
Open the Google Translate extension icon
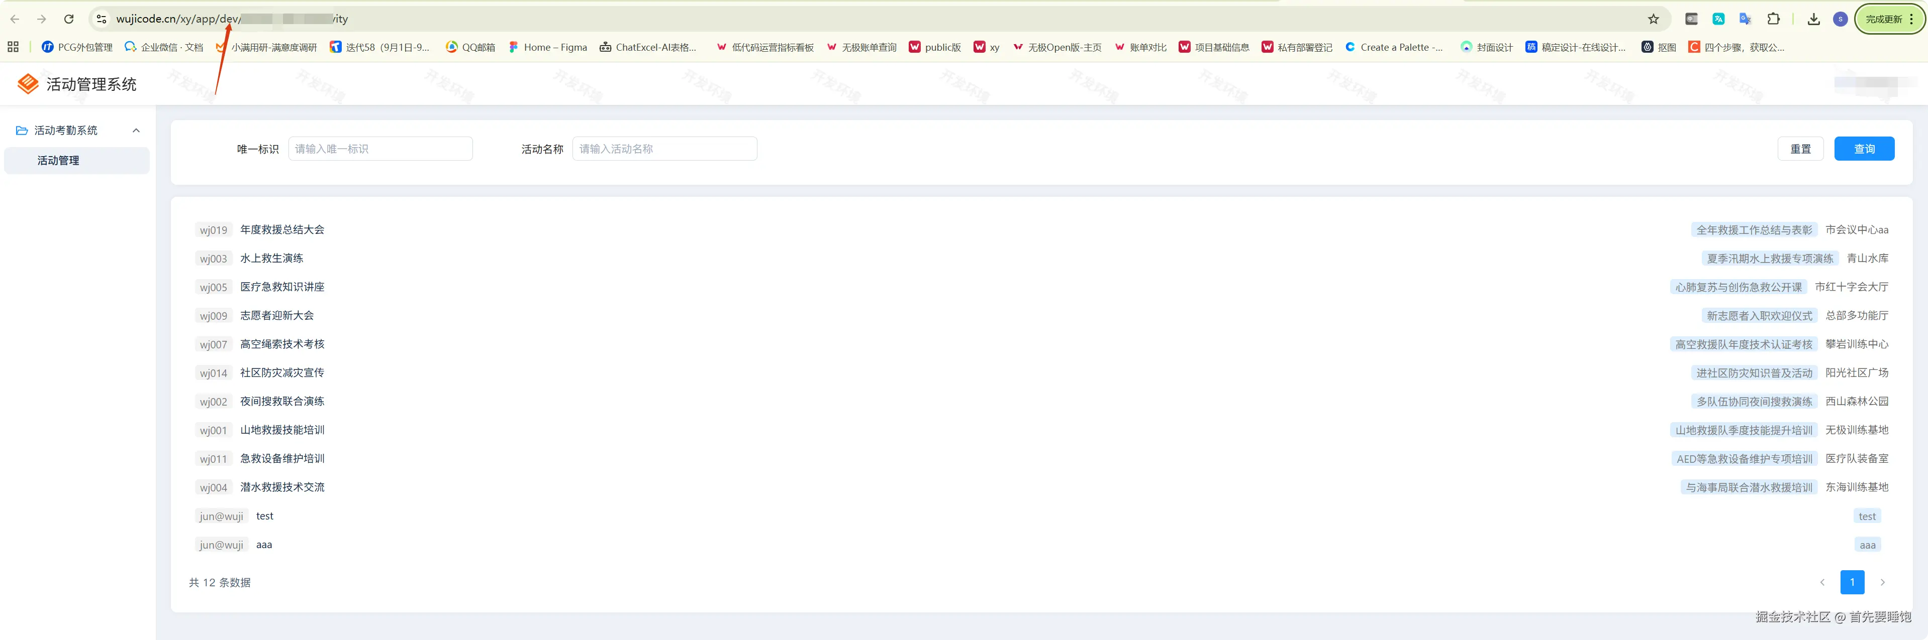1746,20
